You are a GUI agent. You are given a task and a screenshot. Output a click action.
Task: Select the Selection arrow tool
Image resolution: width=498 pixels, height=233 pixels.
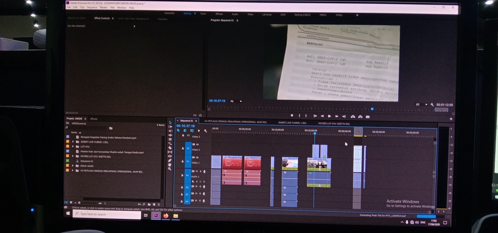click(170, 122)
